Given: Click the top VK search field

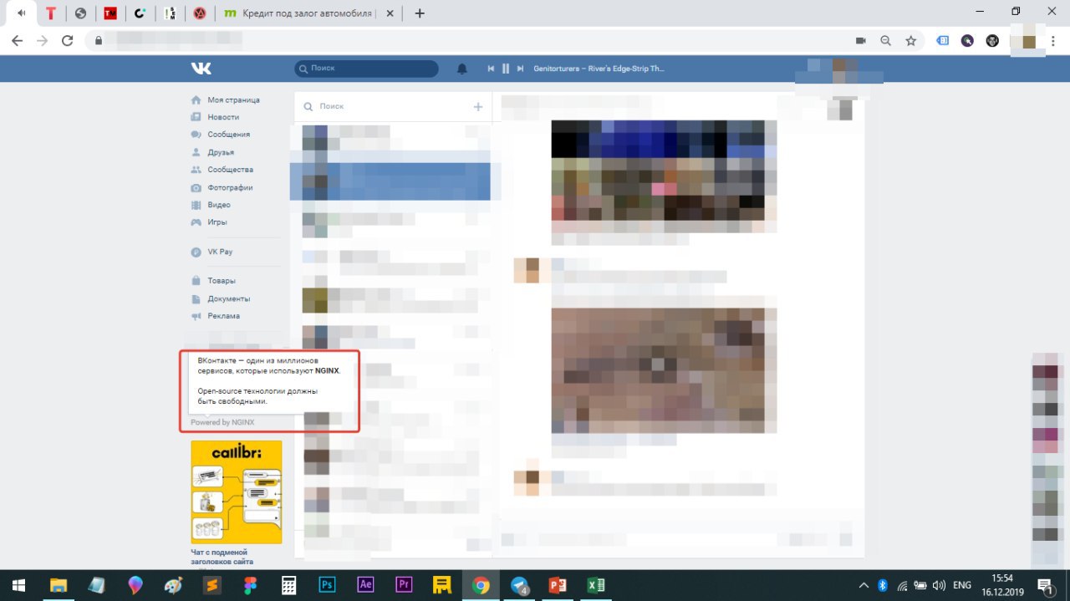Looking at the screenshot, I should coord(366,69).
